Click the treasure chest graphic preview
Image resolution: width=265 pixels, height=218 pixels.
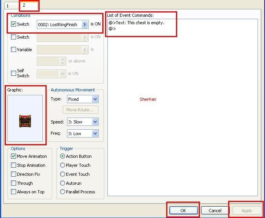click(x=25, y=120)
